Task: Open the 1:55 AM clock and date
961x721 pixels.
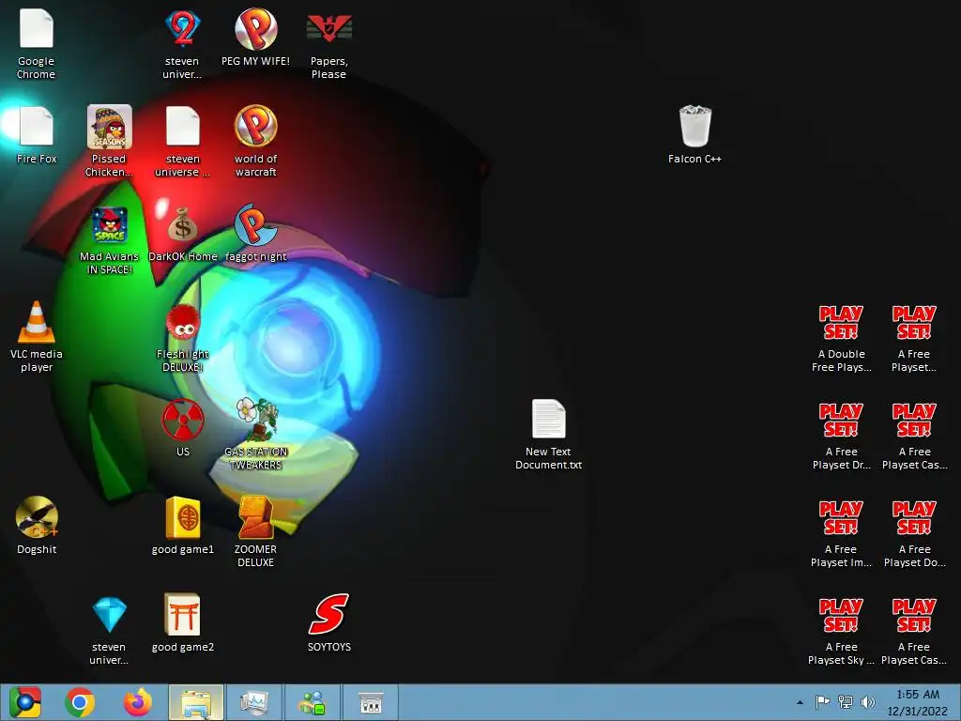Action: click(918, 702)
